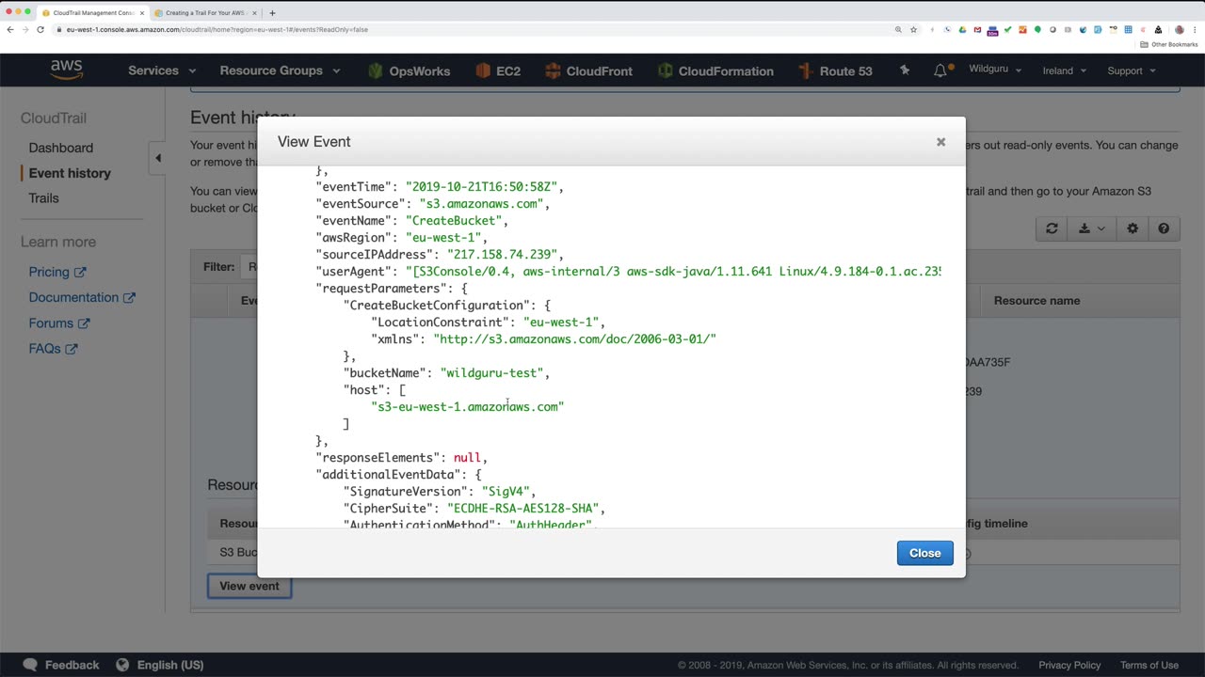This screenshot has height=677, width=1205.
Task: Expand the Services dropdown
Action: 162,71
